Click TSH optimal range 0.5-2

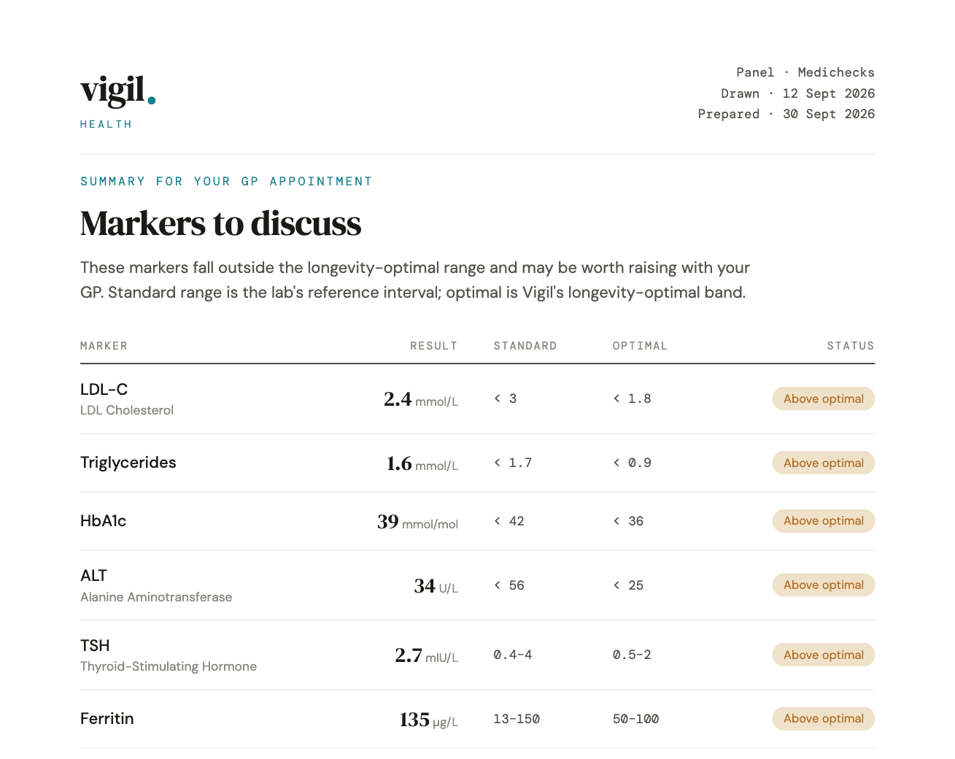point(632,655)
